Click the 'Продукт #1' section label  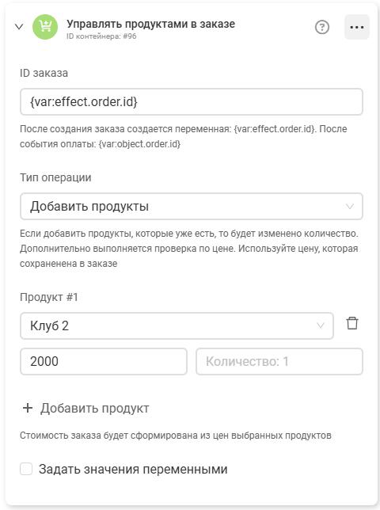[49, 297]
